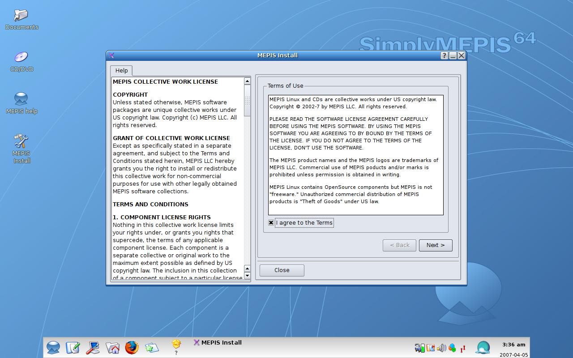Open the home folder icon in taskbar
This screenshot has width=573, height=358.
click(112, 347)
